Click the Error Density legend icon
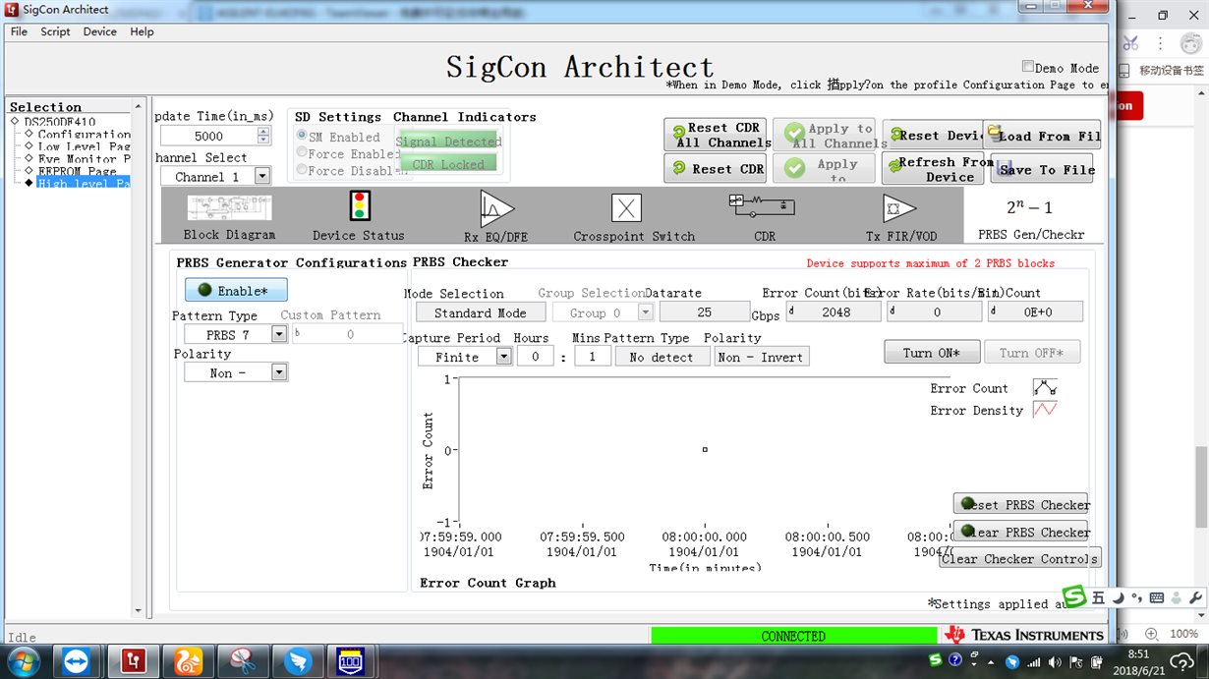1209x679 pixels. tap(1045, 410)
